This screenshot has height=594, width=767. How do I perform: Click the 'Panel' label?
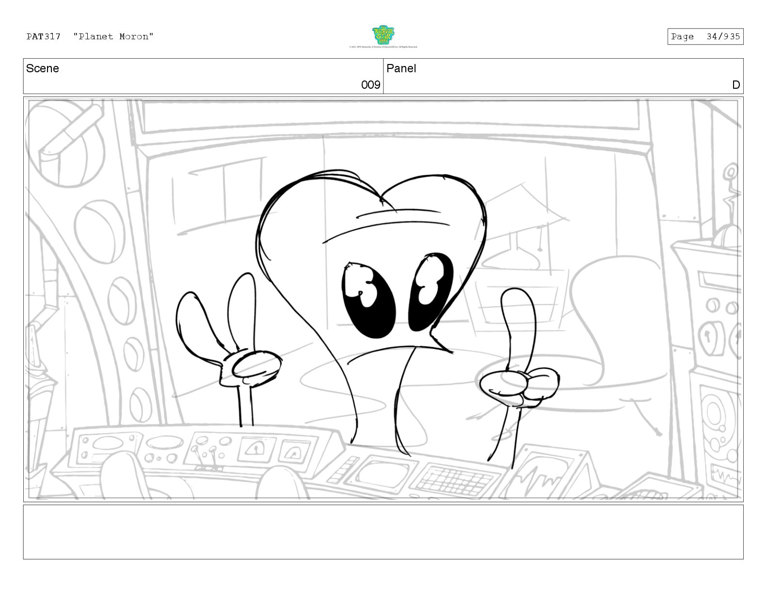click(x=401, y=68)
